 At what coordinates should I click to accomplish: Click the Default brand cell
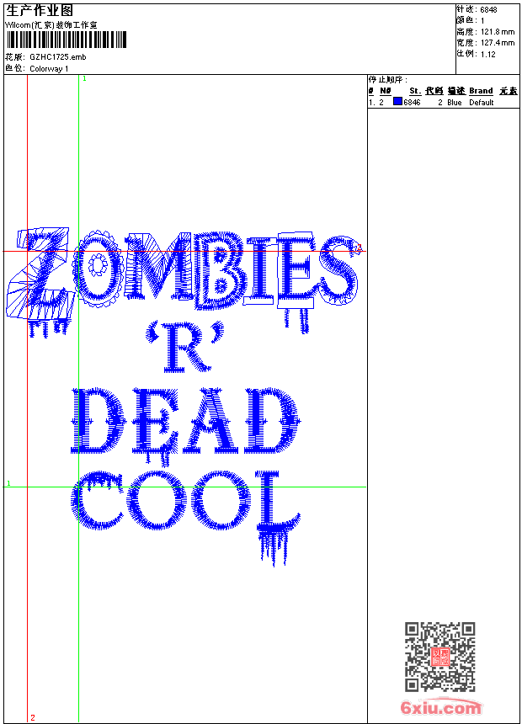pos(482,103)
